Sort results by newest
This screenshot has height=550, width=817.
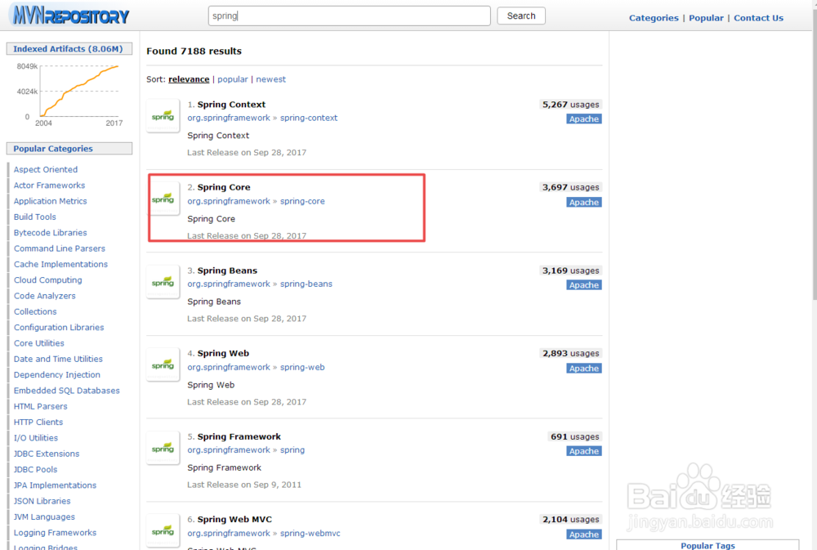[271, 79]
